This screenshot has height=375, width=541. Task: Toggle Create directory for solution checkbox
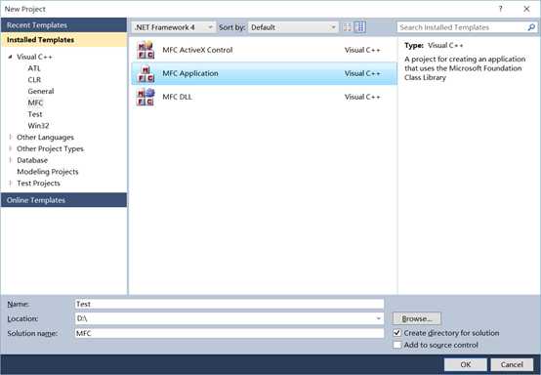397,333
